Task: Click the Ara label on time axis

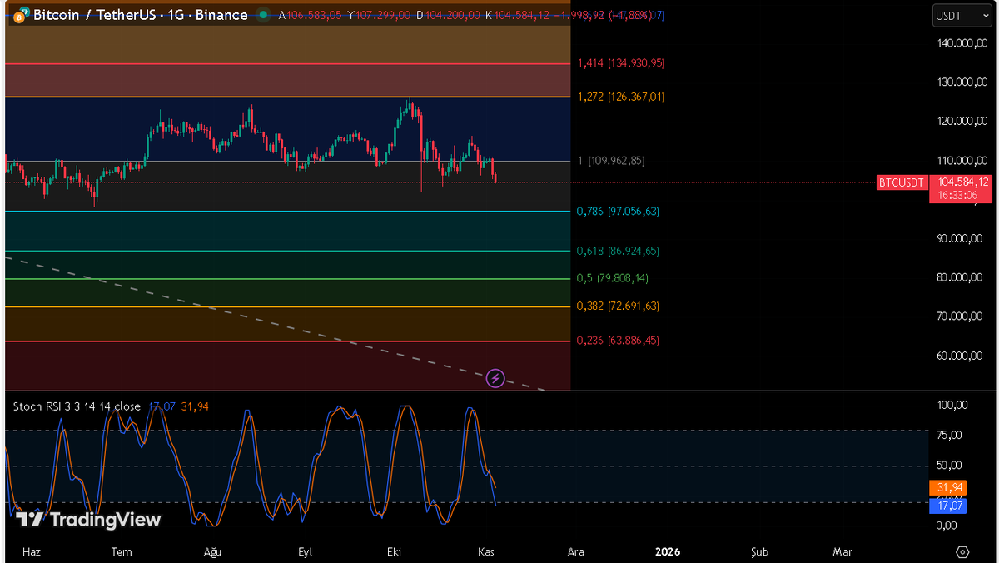Action: tap(575, 551)
